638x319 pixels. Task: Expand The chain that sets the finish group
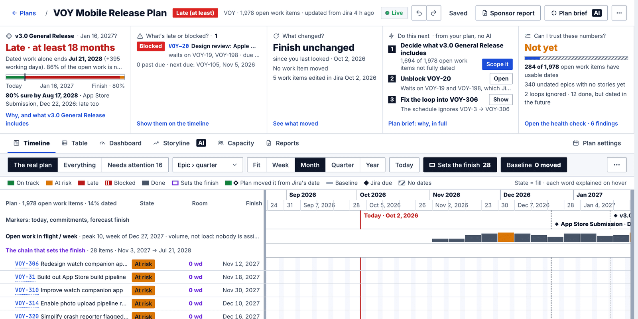(45, 250)
